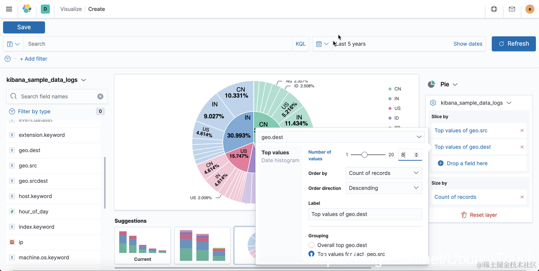
Task: Select Top values for each geo.src
Action: pyautogui.click(x=311, y=254)
